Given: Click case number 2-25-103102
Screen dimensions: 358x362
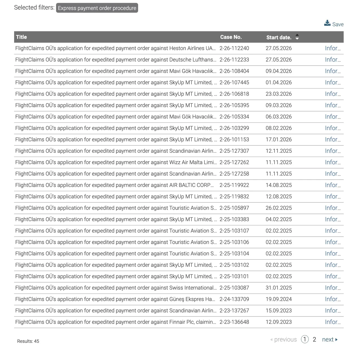Looking at the screenshot, I should point(234,265).
